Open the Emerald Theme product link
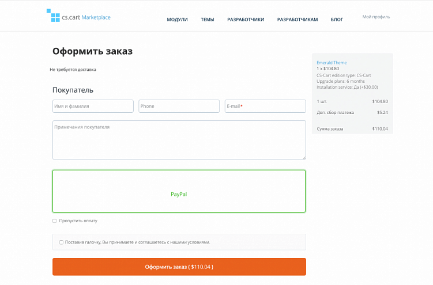This screenshot has width=433, height=285. pos(332,63)
